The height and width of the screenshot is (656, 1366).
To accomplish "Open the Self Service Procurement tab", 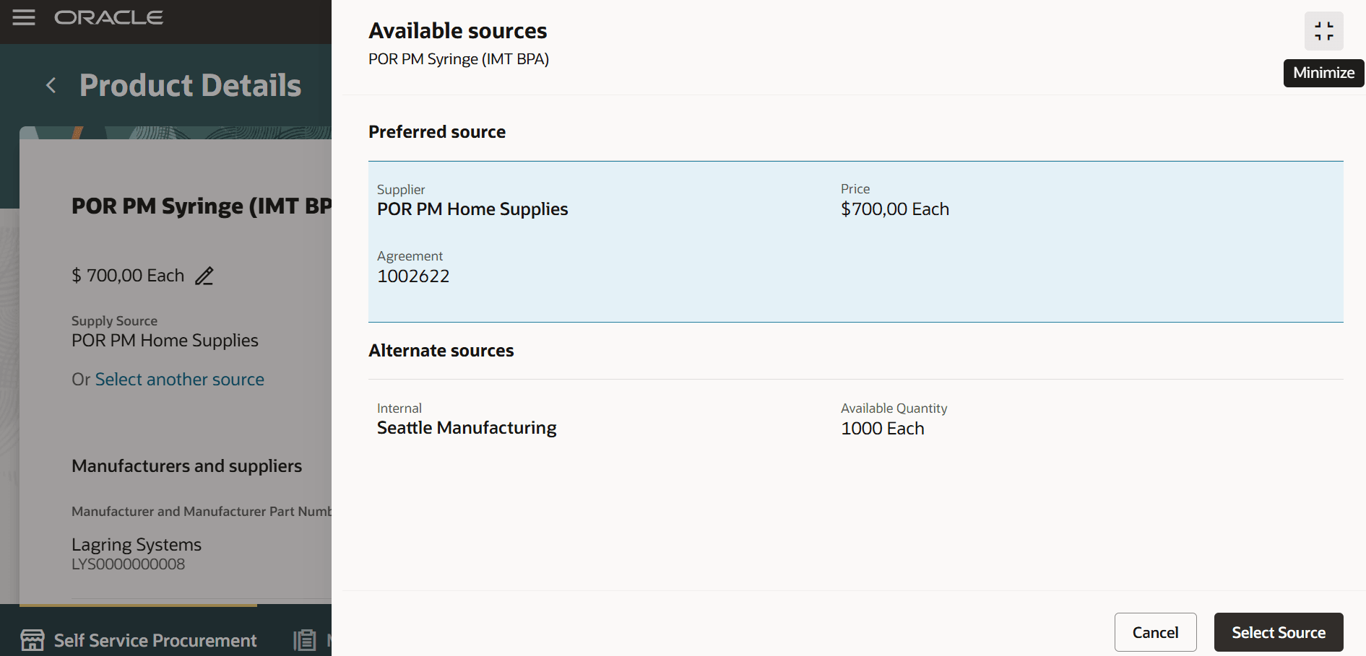I will tap(155, 639).
